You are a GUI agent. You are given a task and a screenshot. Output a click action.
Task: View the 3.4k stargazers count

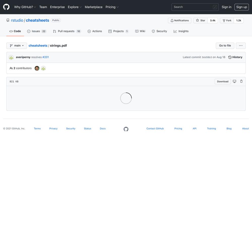213,21
